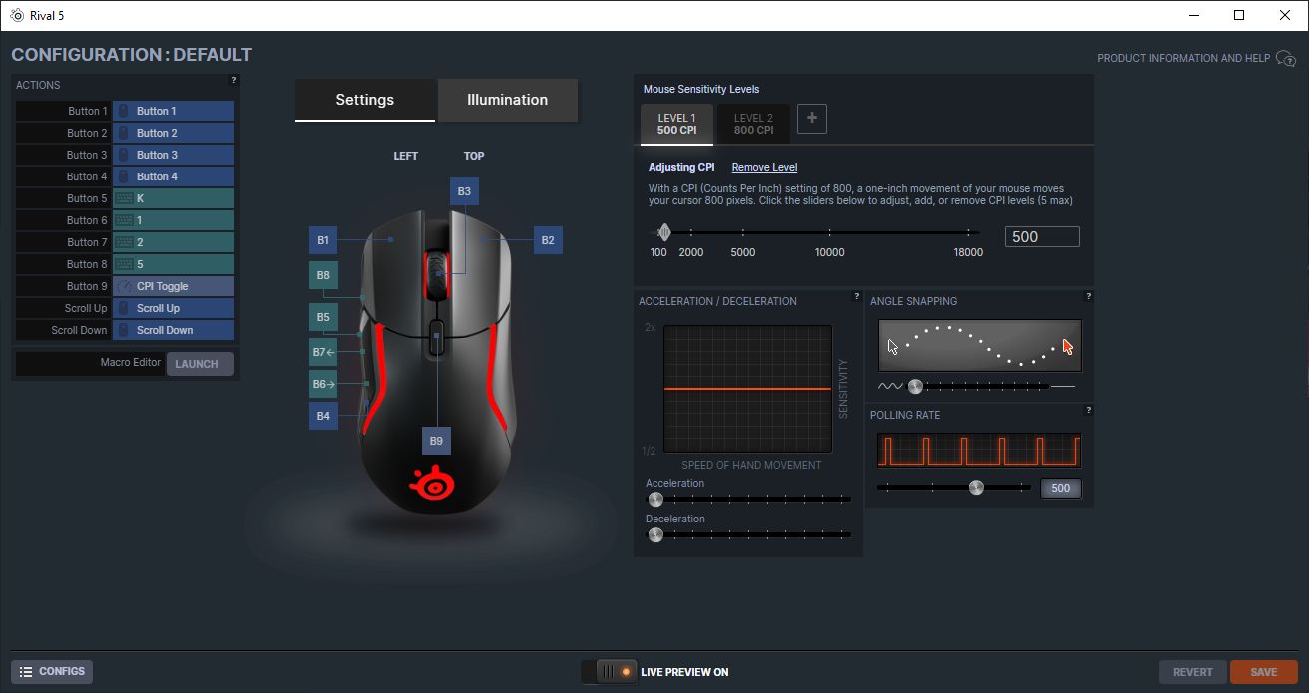Image resolution: width=1309 pixels, height=693 pixels.
Task: Click the Revert button
Action: tap(1193, 672)
